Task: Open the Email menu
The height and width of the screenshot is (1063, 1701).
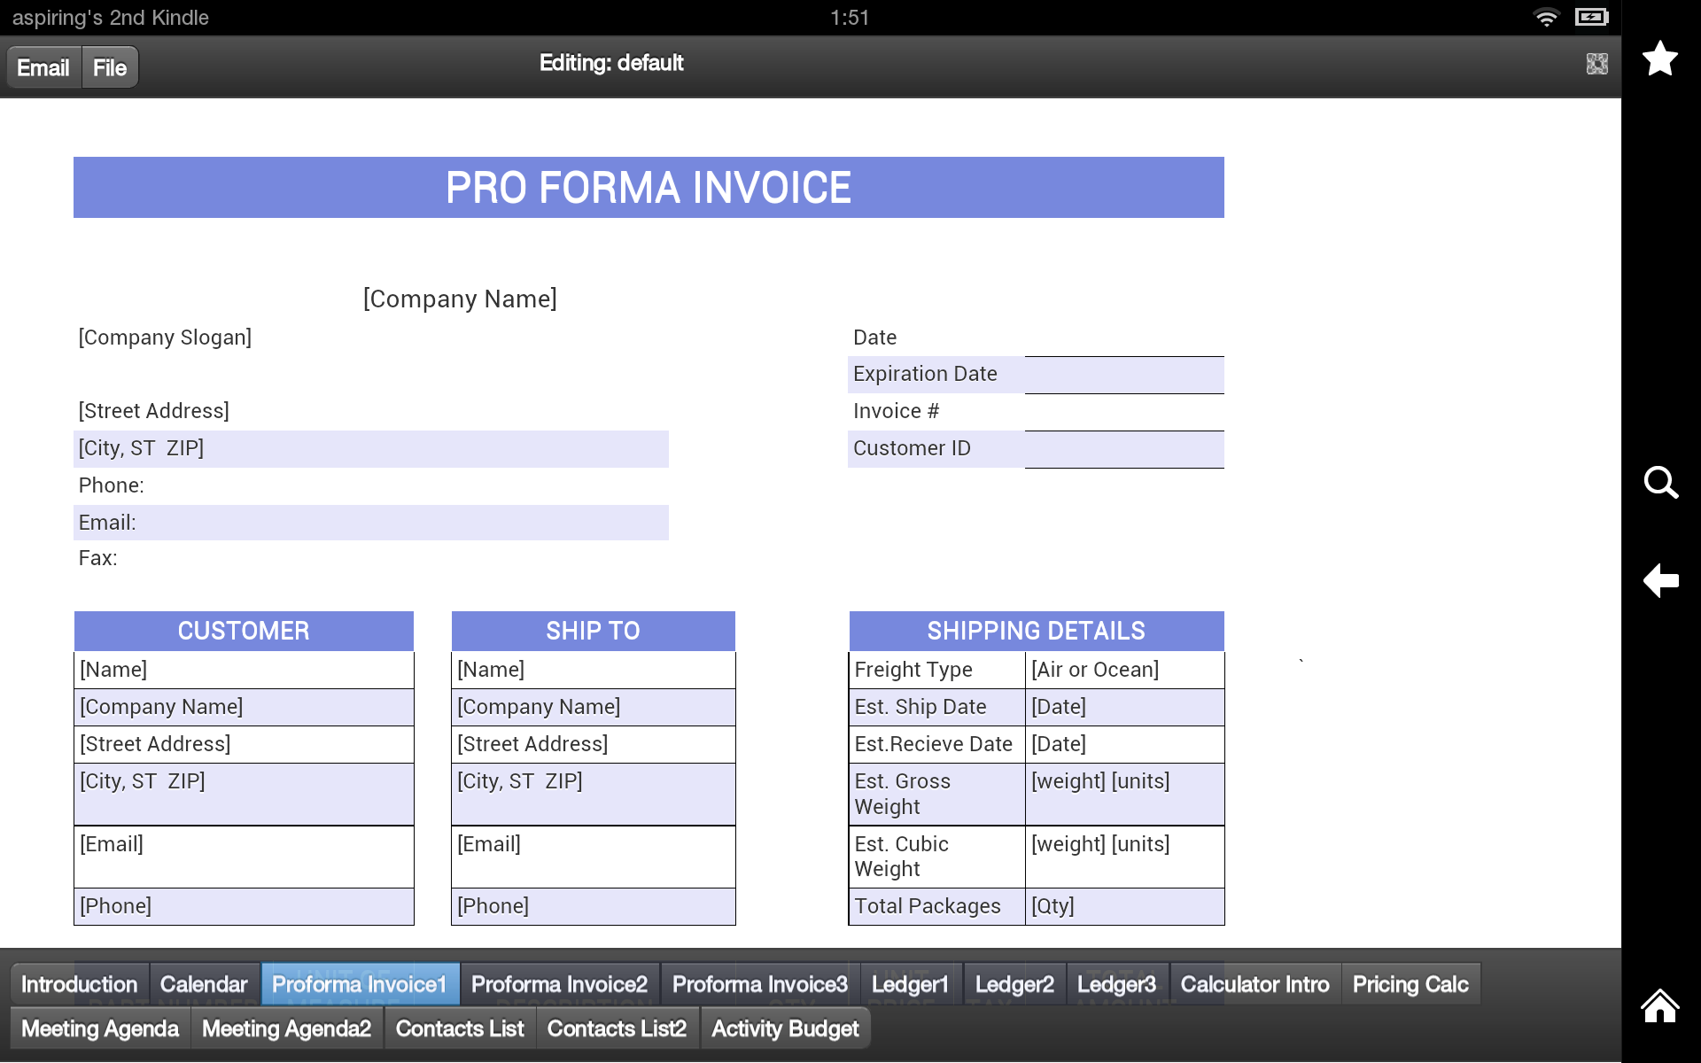Action: click(x=43, y=66)
